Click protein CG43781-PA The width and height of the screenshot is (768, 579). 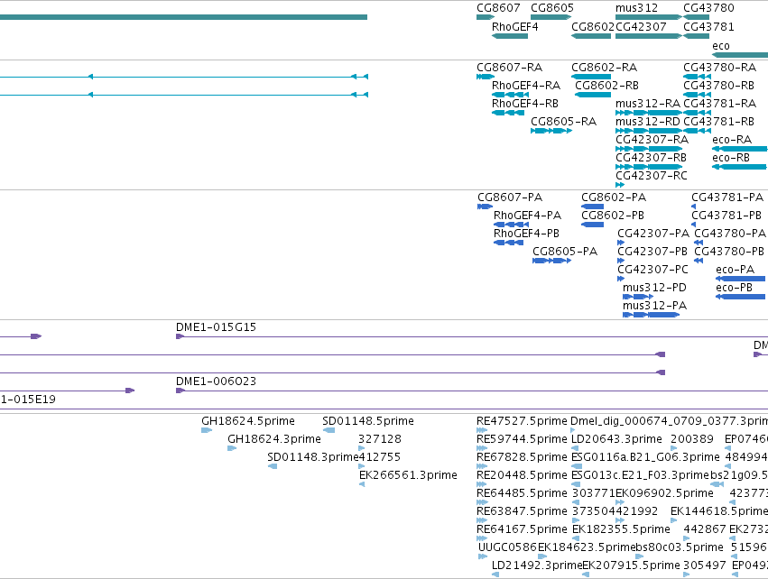coord(727,198)
